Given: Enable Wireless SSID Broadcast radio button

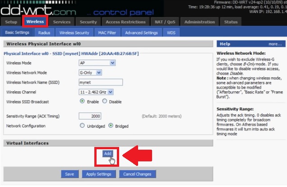Looking at the screenshot, I should 83,101.
